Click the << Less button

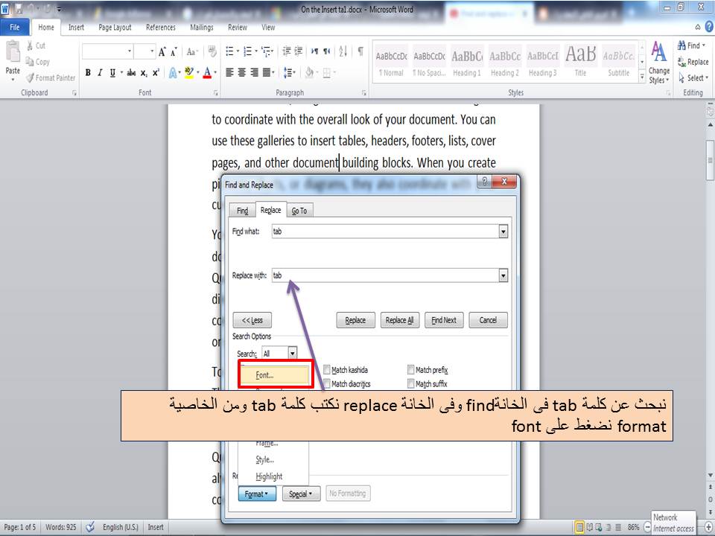[252, 320]
